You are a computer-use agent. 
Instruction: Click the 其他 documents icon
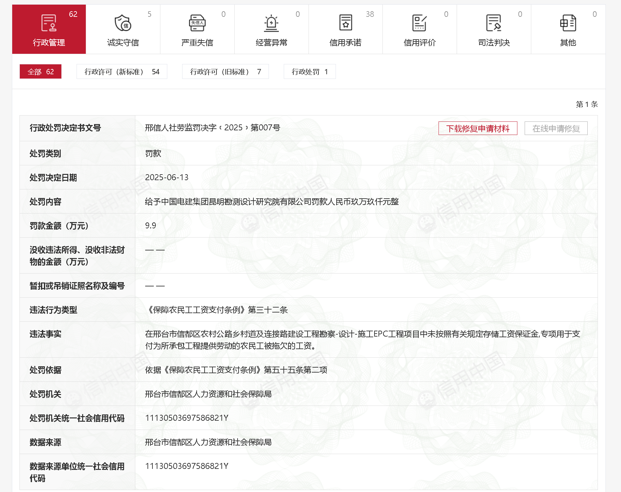pyautogui.click(x=568, y=23)
